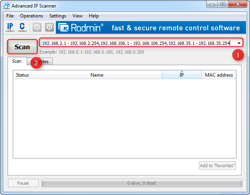The height and width of the screenshot is (195, 250).
Task: Click inside the IP range input field
Action: (x=138, y=43)
